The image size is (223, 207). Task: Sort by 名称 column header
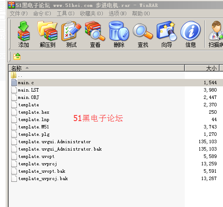[x=97, y=68]
